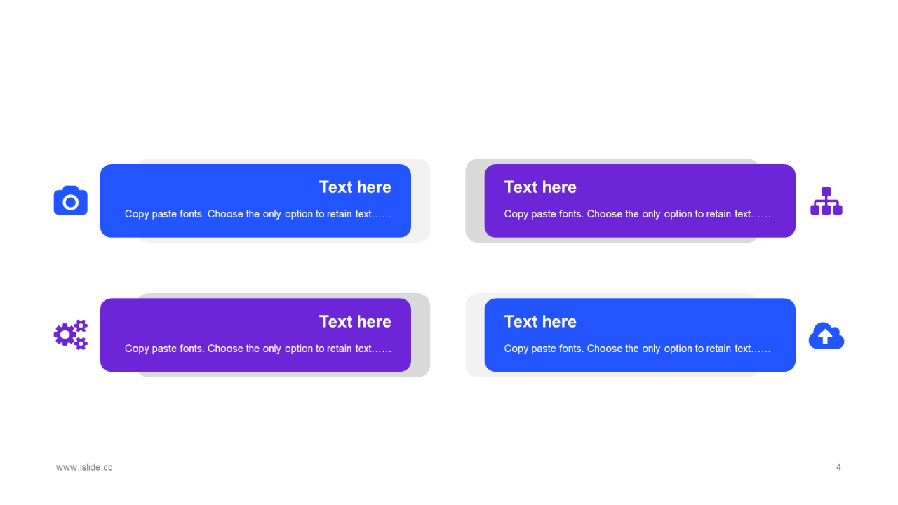Select the slide number 4 in the footer
Viewport: 898px width, 505px height.
pyautogui.click(x=838, y=467)
